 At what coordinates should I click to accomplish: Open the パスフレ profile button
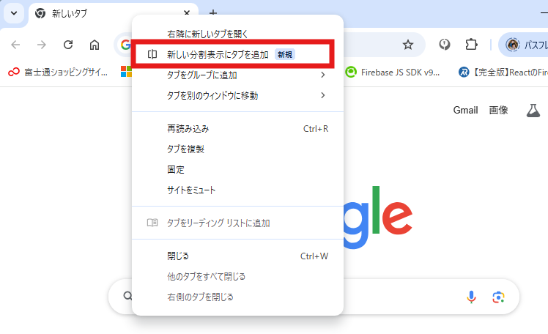pyautogui.click(x=523, y=45)
